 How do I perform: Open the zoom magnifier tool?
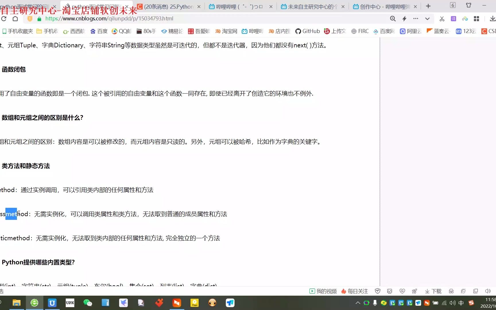393,18
